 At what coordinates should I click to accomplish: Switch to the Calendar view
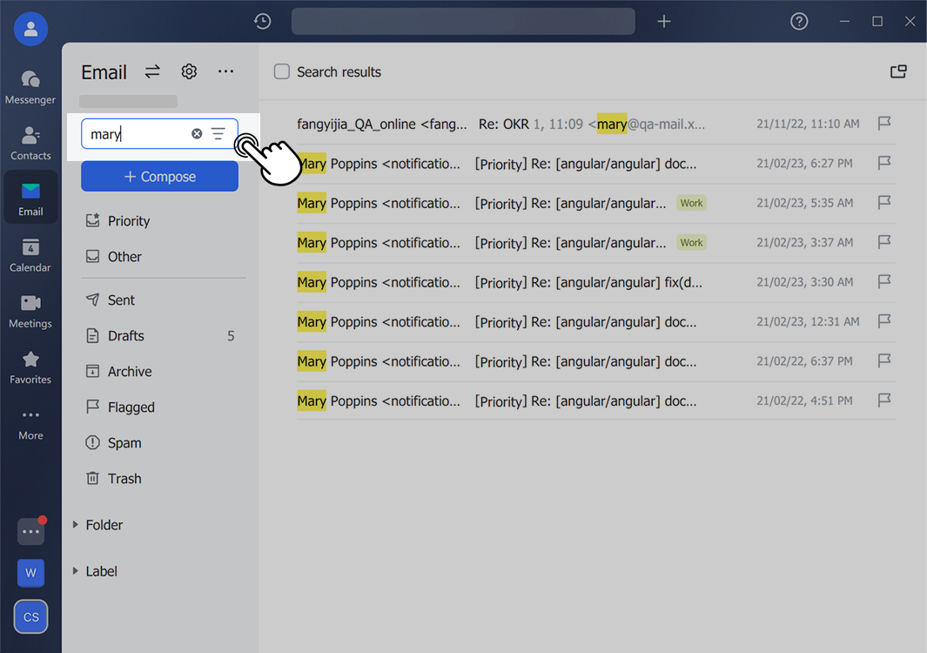click(x=30, y=255)
